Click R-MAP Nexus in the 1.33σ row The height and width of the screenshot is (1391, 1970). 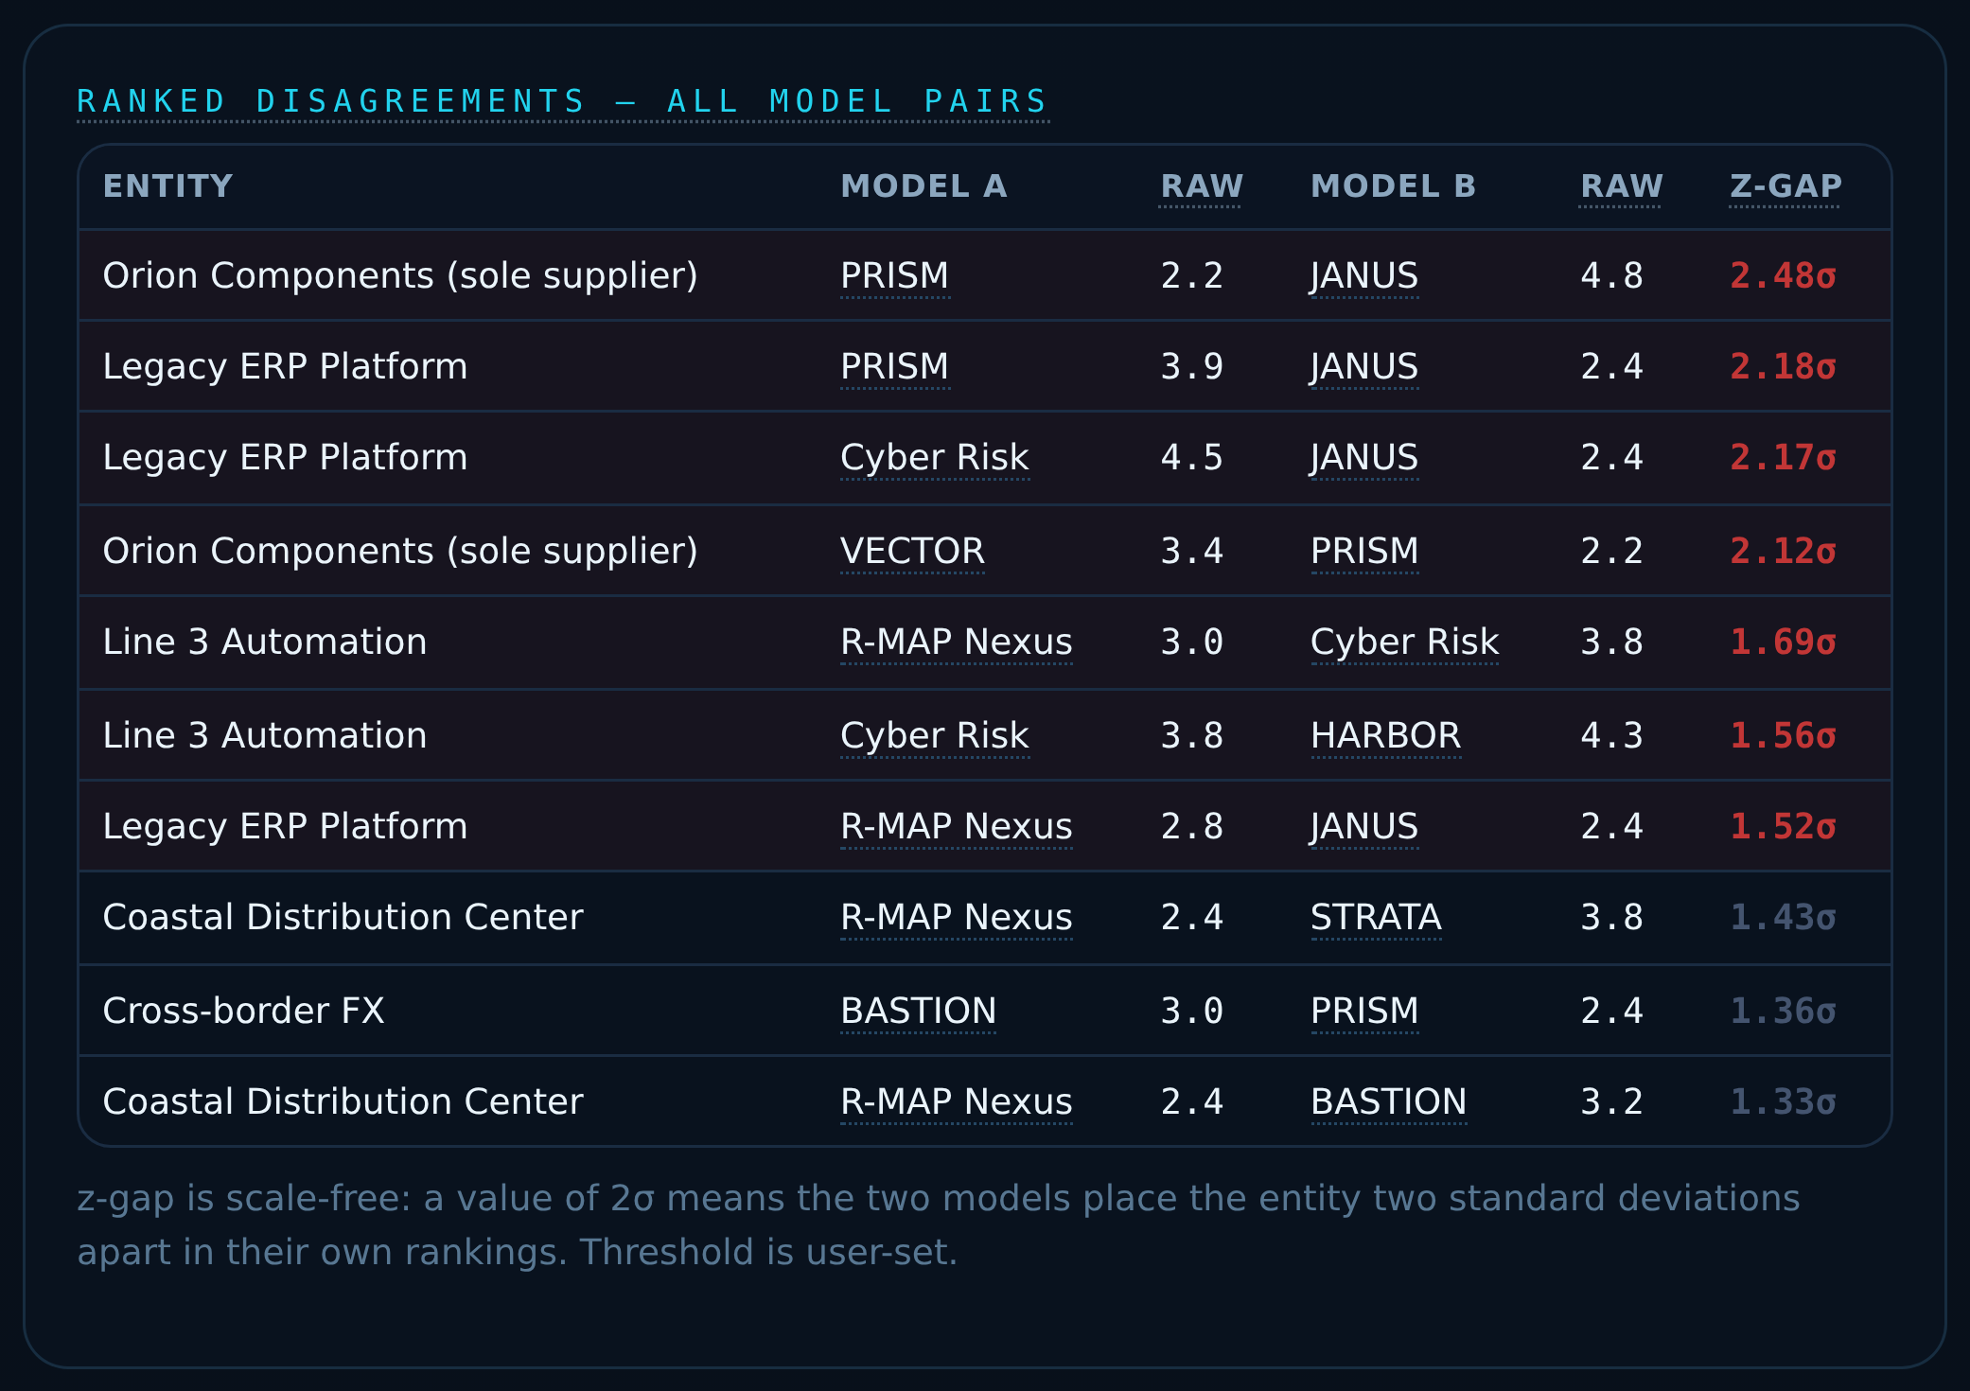pos(956,1102)
